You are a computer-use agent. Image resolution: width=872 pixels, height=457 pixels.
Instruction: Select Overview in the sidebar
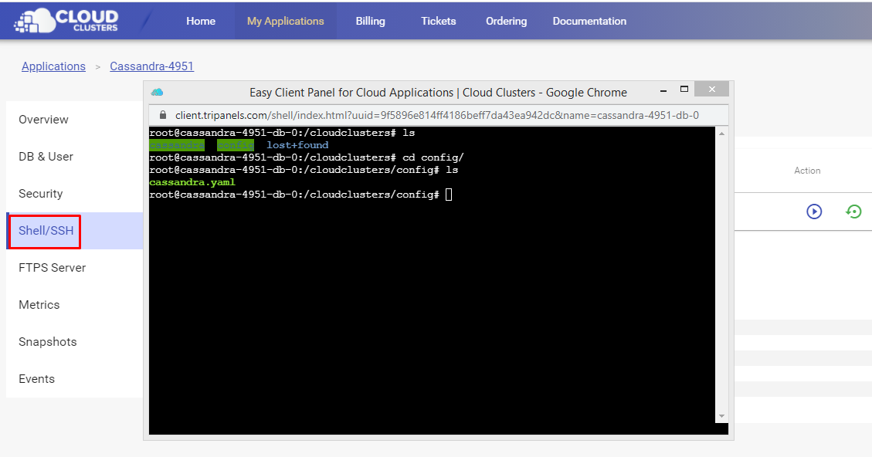[x=74, y=120]
